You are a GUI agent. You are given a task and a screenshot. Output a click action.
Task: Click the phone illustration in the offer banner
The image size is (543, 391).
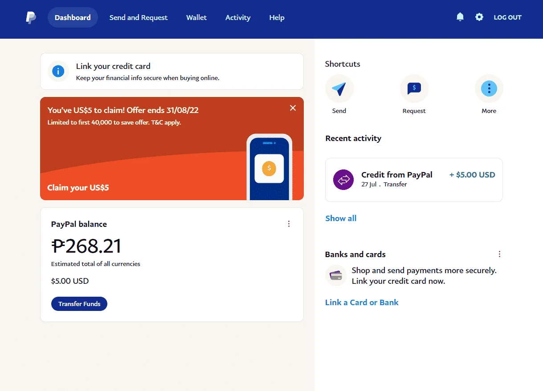[269, 167]
